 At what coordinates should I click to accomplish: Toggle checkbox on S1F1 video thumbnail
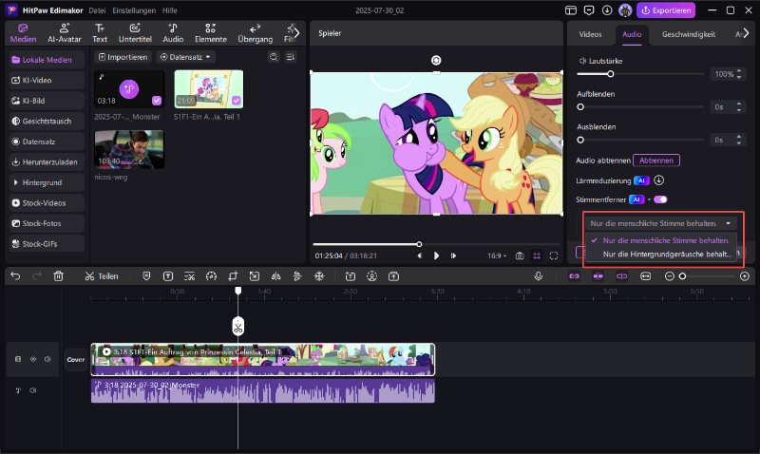click(236, 101)
